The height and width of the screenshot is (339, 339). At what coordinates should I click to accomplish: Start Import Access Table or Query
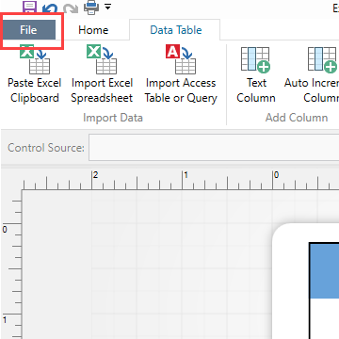tap(181, 74)
